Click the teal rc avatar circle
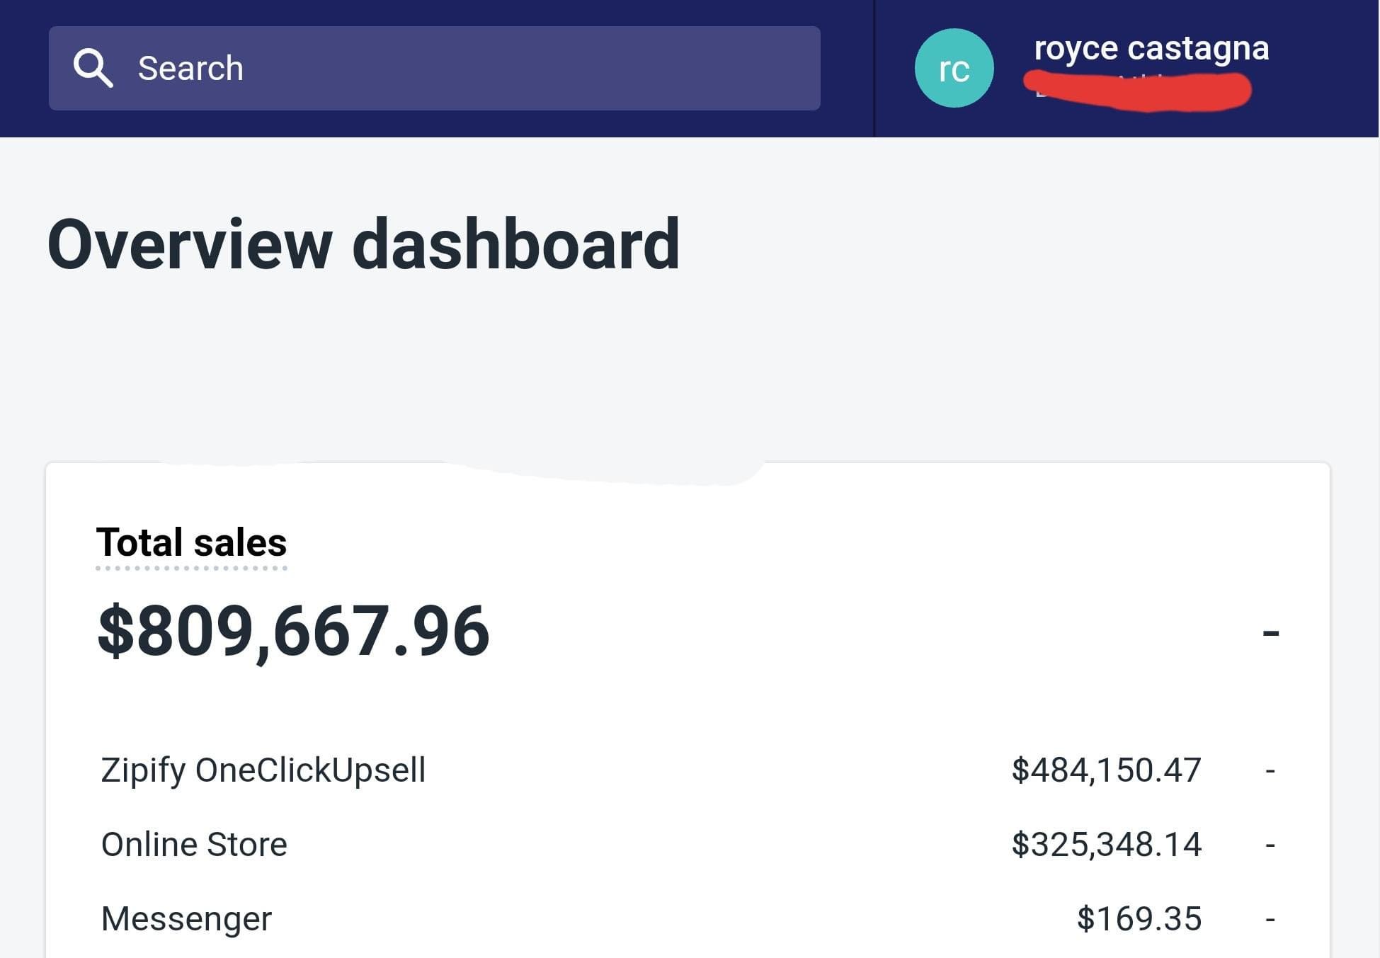Viewport: 1380px width, 958px height. pyautogui.click(x=954, y=68)
